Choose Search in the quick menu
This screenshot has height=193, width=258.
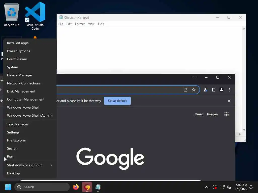point(30,148)
